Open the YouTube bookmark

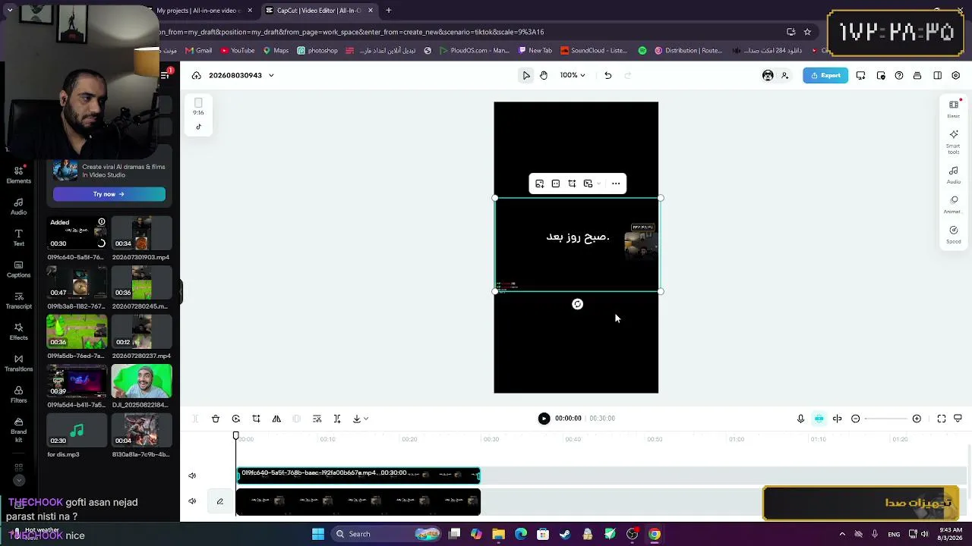tap(238, 51)
